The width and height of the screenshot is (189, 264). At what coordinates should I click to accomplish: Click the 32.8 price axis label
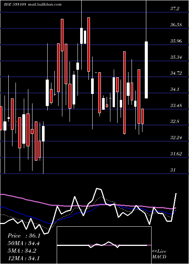click(x=175, y=121)
